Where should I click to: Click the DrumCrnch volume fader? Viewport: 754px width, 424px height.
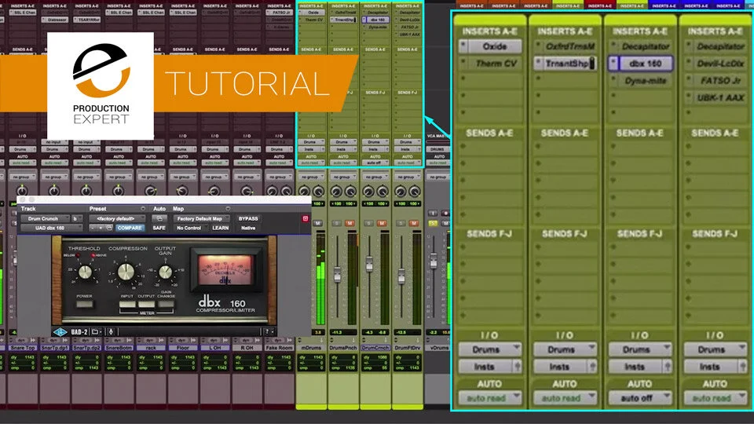tap(369, 265)
